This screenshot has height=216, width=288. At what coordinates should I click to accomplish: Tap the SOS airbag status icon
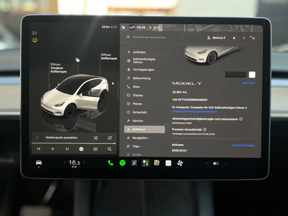coord(132,27)
